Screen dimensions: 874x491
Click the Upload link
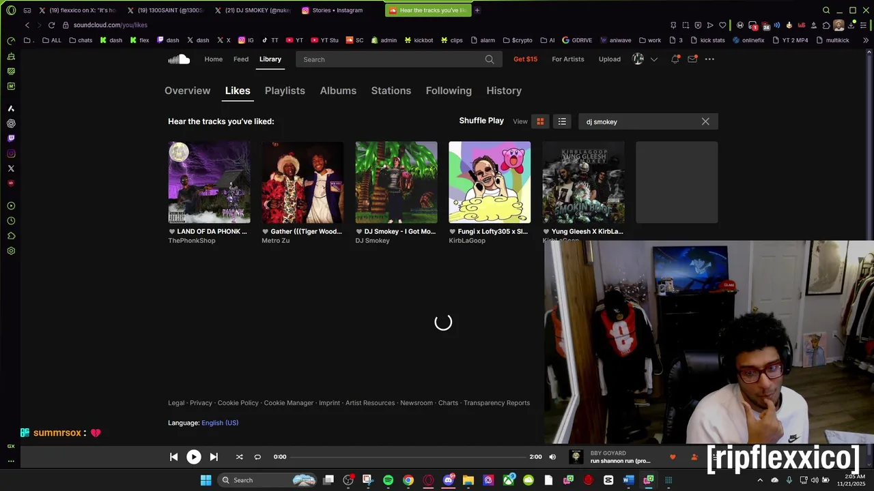tap(610, 59)
